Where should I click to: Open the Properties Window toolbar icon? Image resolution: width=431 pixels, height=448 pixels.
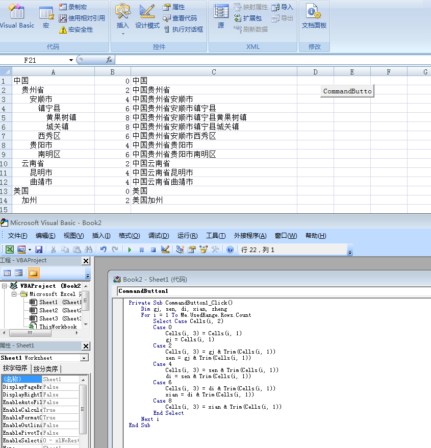(x=192, y=250)
